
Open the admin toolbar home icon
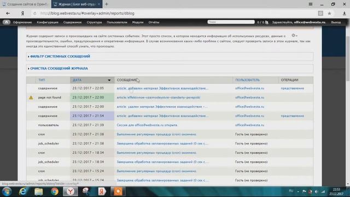[7, 22]
